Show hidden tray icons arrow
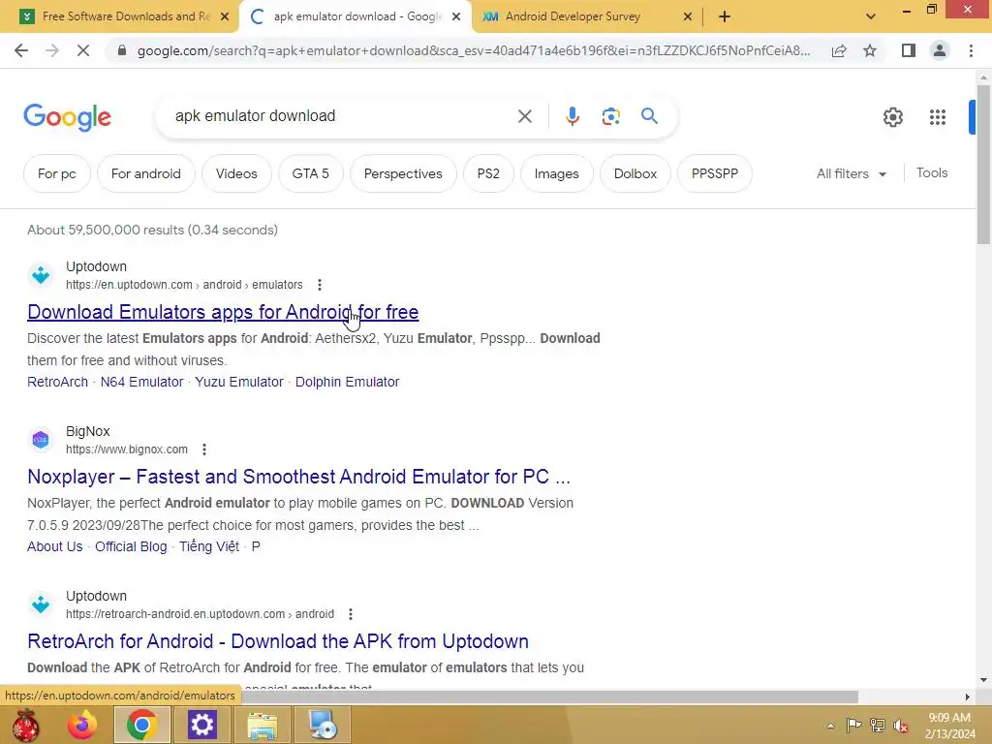 (830, 726)
